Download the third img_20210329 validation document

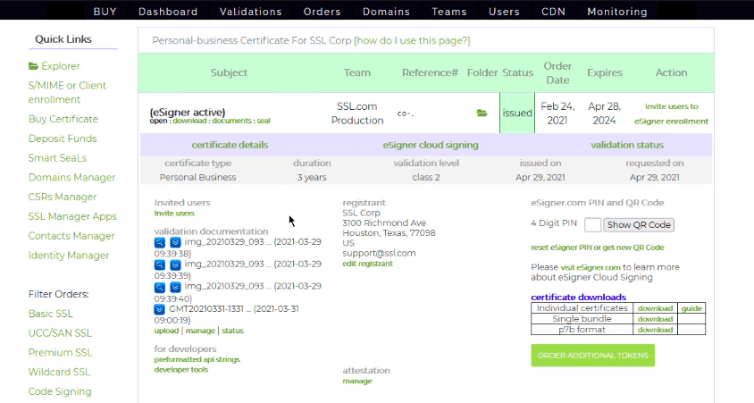click(175, 287)
